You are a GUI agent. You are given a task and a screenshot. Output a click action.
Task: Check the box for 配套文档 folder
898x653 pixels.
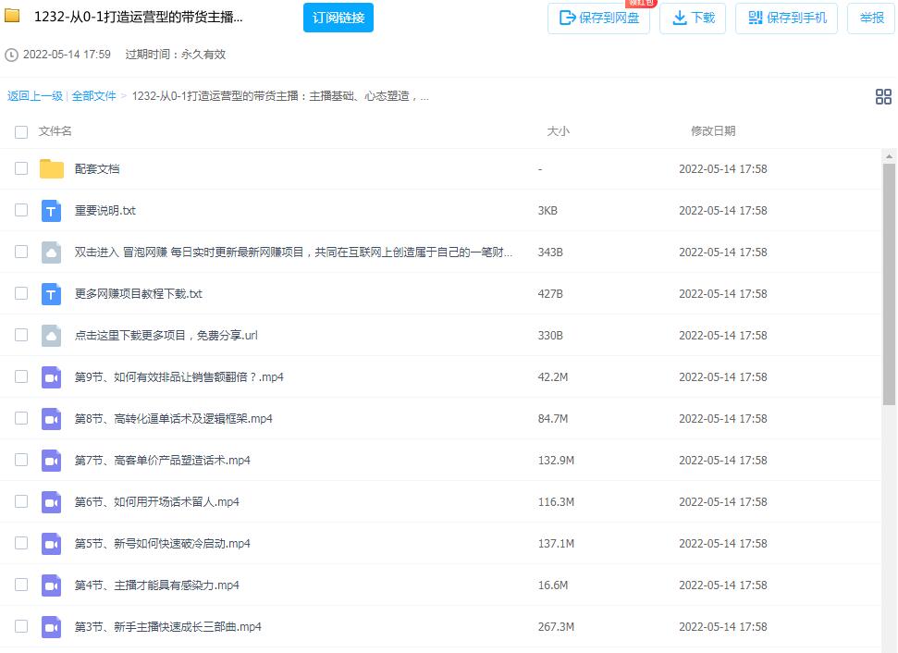point(21,168)
